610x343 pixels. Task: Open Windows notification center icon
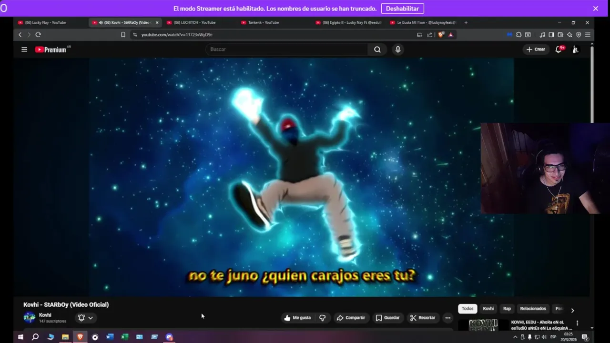click(x=585, y=337)
